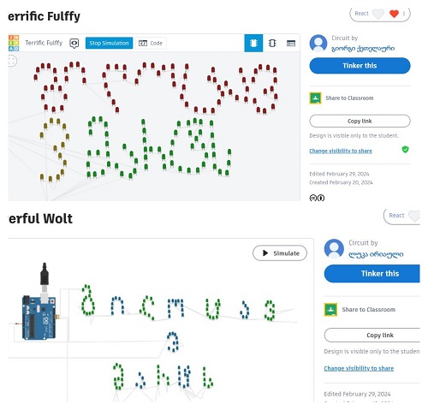This screenshot has width=428, height=410.
Task: Open the first circuit author's profile name
Action: (x=363, y=49)
